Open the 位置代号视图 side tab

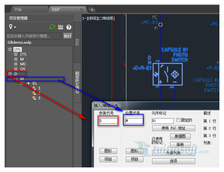pos(77,82)
